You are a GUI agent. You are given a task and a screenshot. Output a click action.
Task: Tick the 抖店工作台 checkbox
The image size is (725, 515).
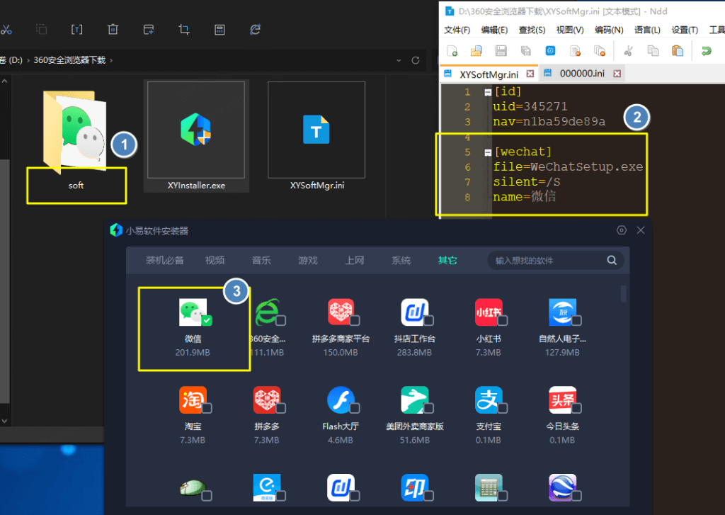428,320
